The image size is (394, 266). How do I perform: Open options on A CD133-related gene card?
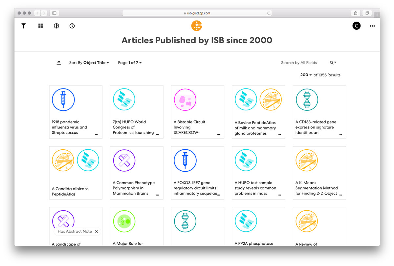340,134
